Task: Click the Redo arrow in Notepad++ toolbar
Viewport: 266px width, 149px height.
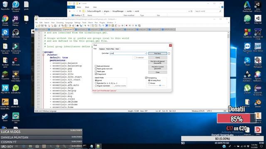Action: pyautogui.click(x=73, y=26)
